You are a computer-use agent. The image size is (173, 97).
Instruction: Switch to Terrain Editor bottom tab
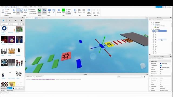click(10, 91)
